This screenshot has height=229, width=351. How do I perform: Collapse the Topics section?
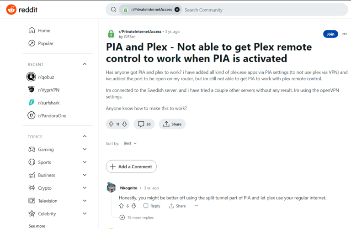click(x=85, y=136)
